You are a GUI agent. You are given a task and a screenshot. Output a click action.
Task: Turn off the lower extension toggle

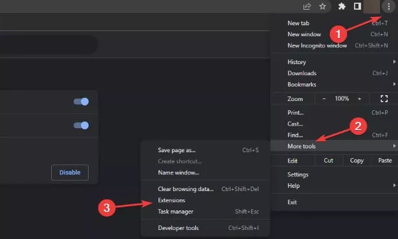(x=82, y=125)
